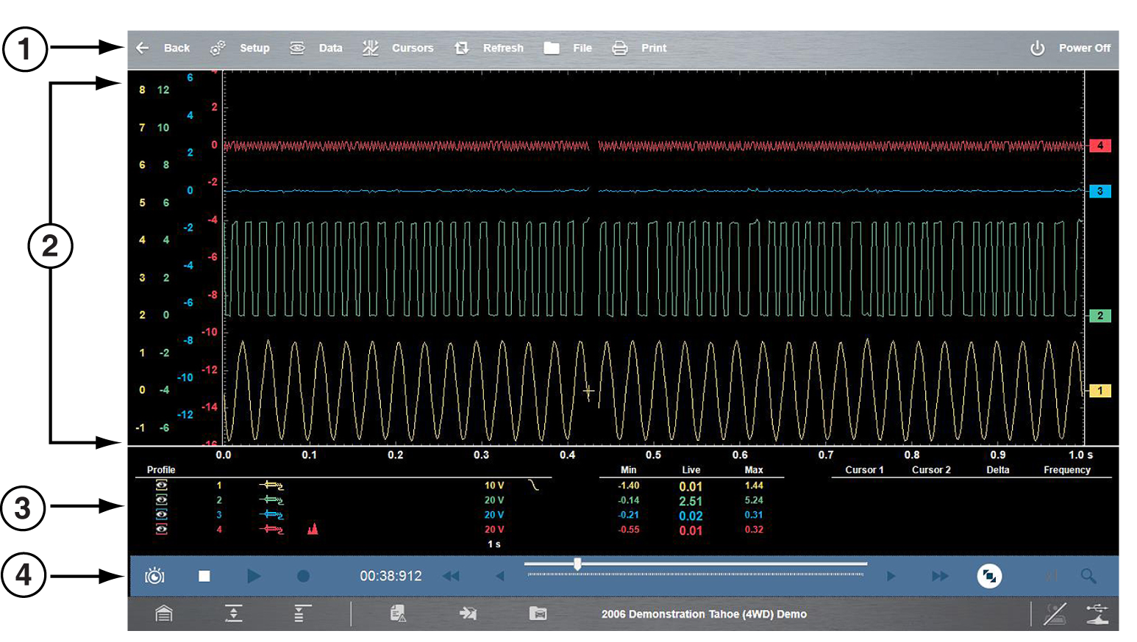Click the snapshot camera icon
The height and width of the screenshot is (642, 1137).
coord(154,576)
